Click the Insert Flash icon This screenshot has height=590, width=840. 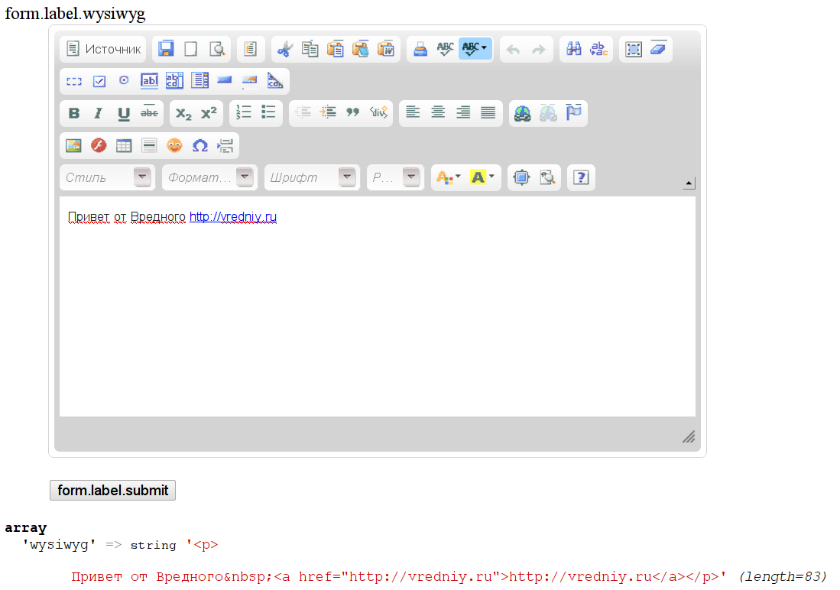pos(99,145)
